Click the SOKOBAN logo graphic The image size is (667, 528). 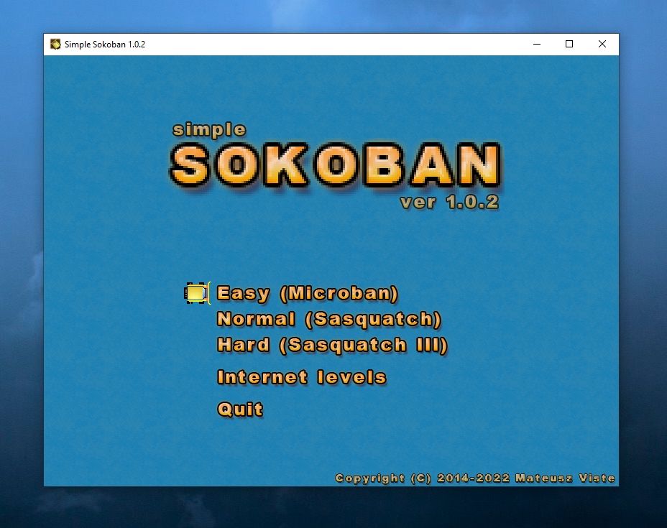click(x=336, y=165)
